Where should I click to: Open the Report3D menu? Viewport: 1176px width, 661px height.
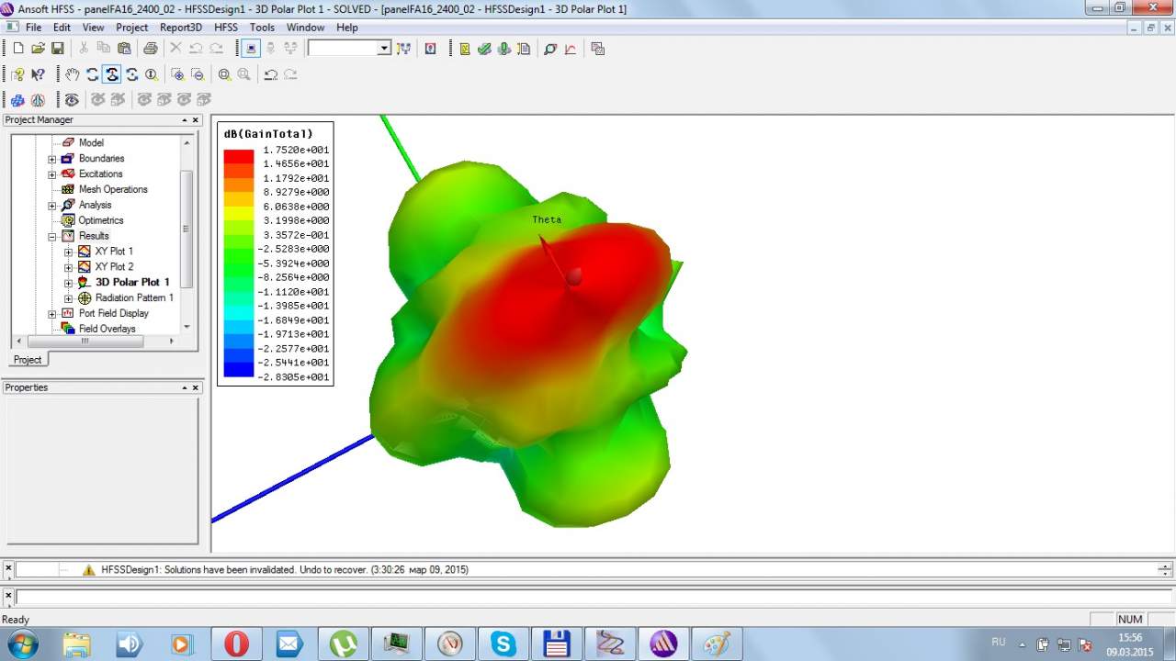pos(180,28)
